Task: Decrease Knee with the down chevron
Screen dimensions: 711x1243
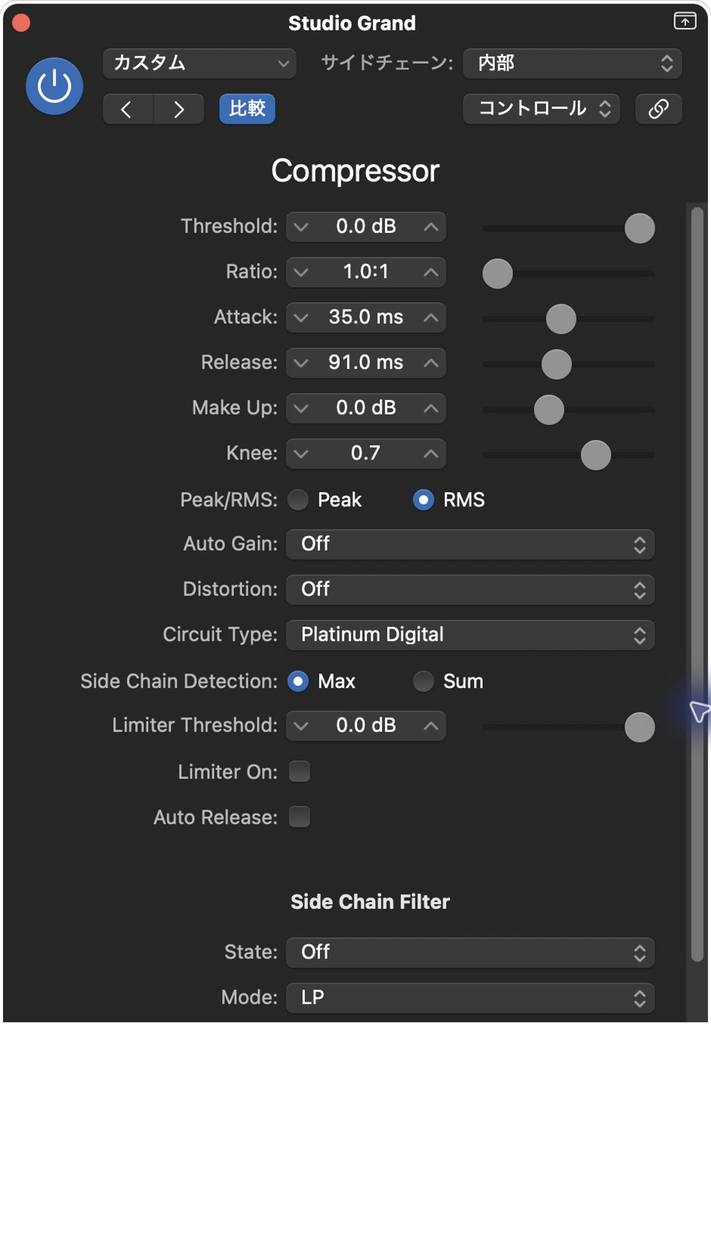Action: [x=301, y=454]
